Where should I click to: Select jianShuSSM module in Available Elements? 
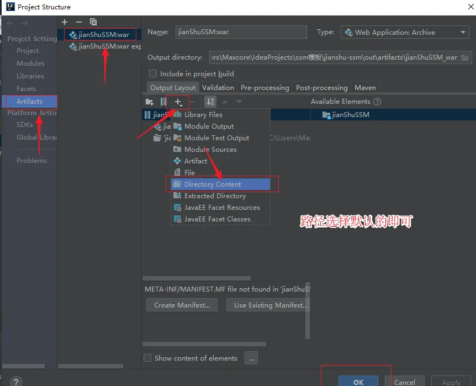[x=346, y=115]
